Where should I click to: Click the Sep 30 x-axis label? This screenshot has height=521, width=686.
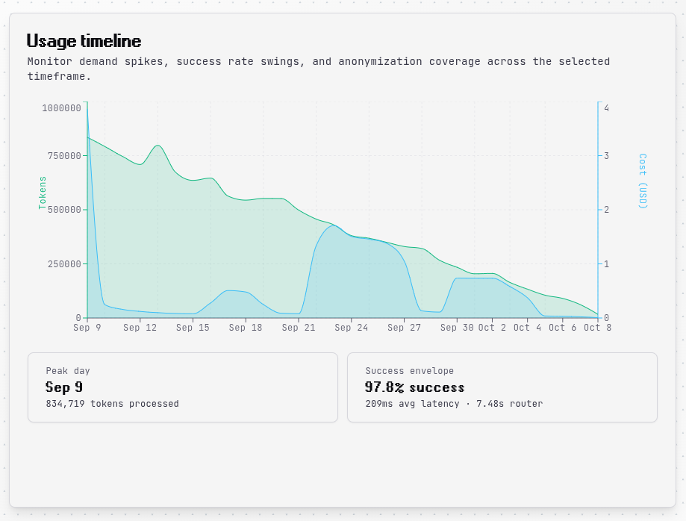point(457,328)
